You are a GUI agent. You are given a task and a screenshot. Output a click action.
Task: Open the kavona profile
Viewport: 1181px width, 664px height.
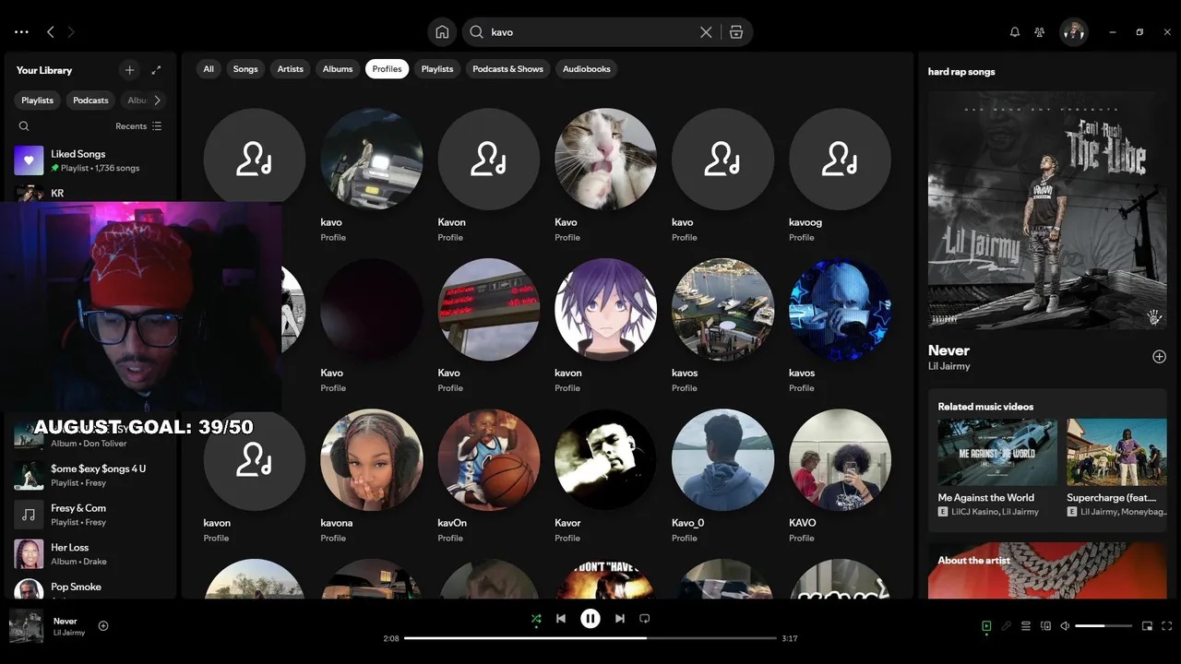point(372,476)
